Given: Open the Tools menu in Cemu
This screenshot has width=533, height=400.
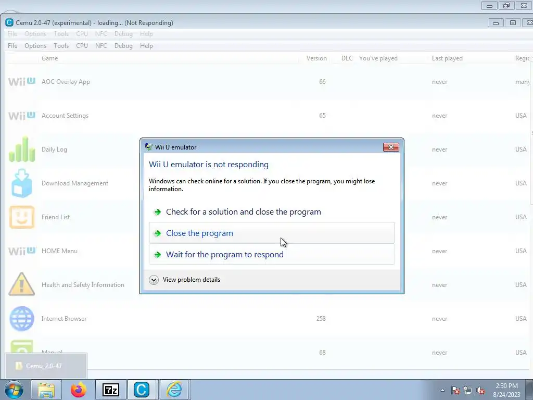Looking at the screenshot, I should (x=61, y=46).
